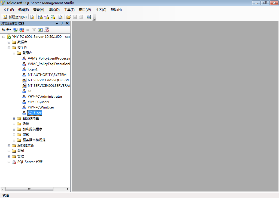Click the Stop square icon
The width and height of the screenshot is (279, 198).
(28, 30)
